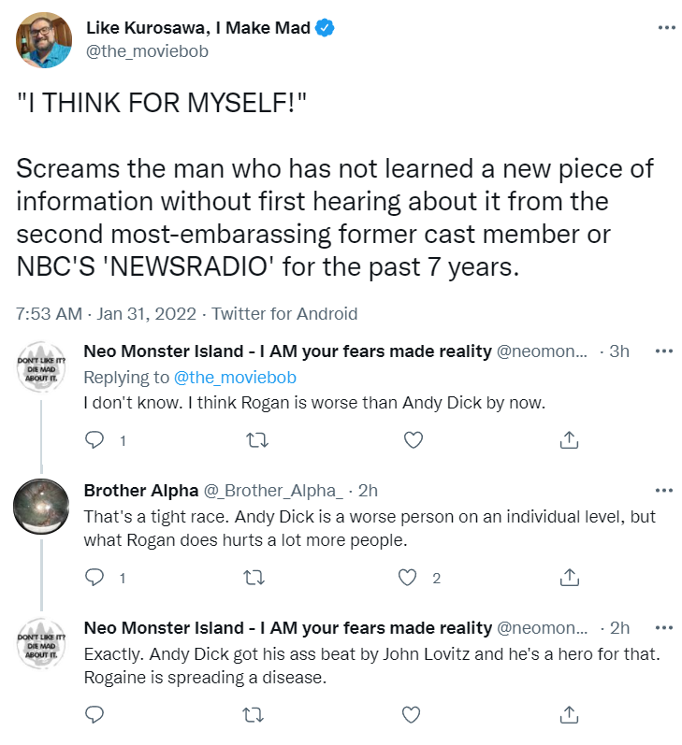Reply to the John Lovitz comment
The image size is (682, 745).
pyautogui.click(x=94, y=714)
